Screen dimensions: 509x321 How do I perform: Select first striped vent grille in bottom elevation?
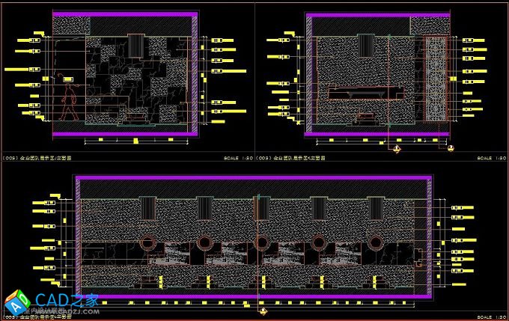tap(148, 207)
